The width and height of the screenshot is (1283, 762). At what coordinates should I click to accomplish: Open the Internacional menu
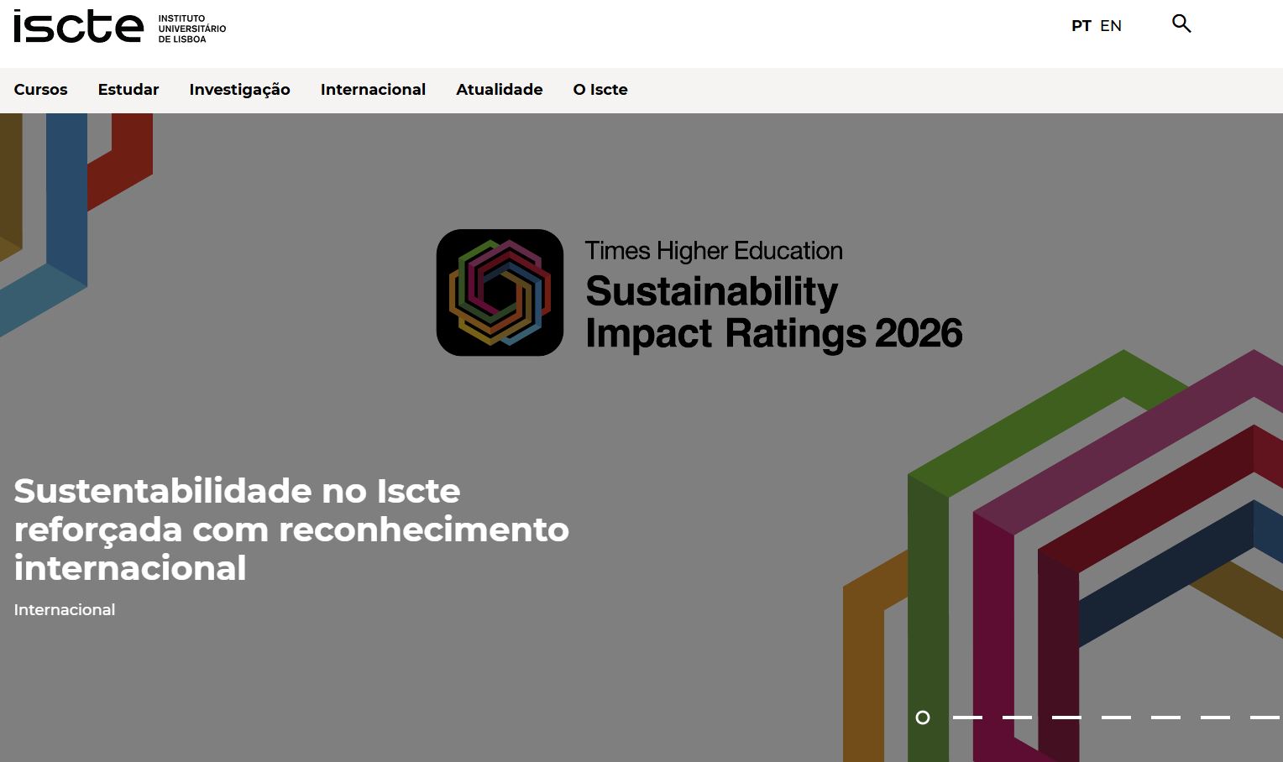tap(373, 90)
